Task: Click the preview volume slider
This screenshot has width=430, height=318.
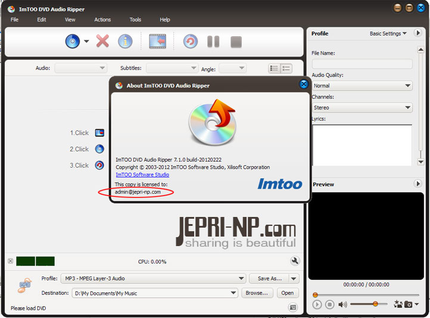Action: [x=368, y=304]
